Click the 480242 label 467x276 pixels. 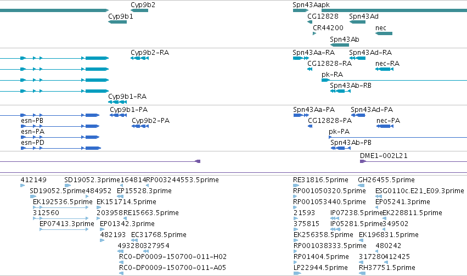(x=389, y=246)
